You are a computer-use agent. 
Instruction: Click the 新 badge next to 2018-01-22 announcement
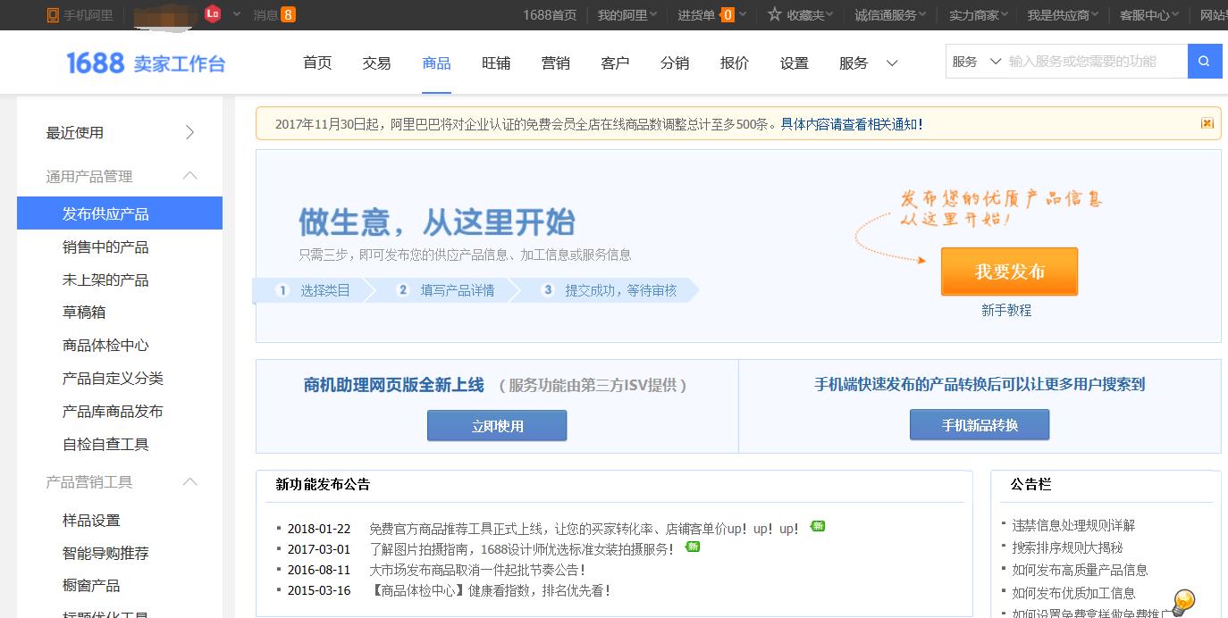click(x=816, y=527)
